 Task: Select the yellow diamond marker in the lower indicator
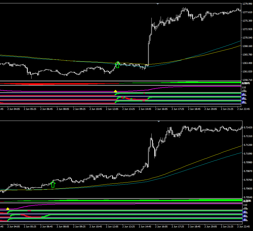(x=8, y=209)
